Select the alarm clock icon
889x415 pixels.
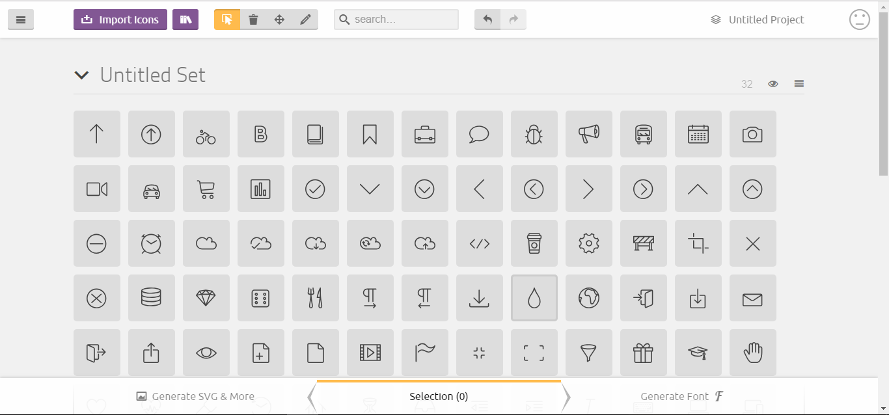(x=152, y=243)
